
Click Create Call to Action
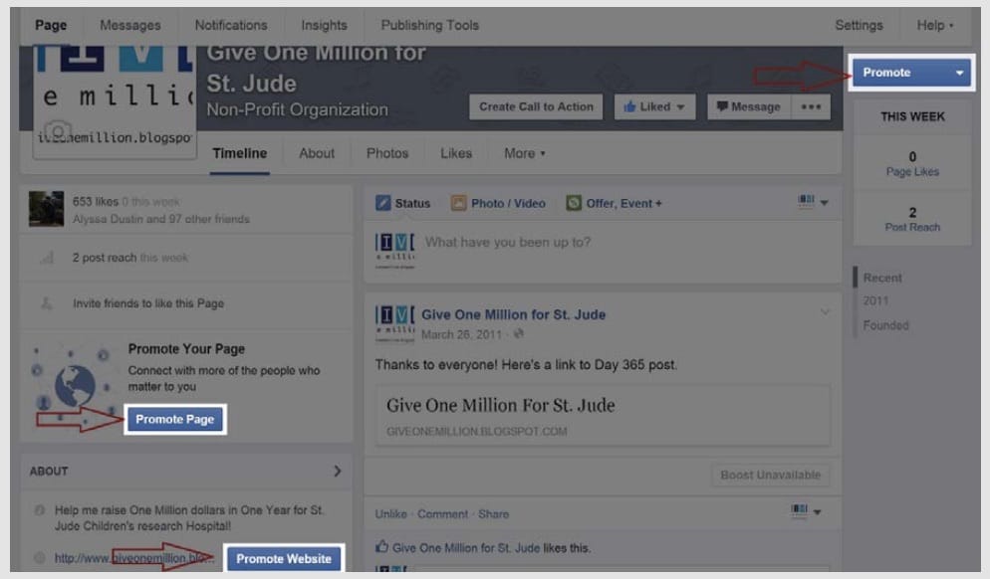tap(536, 106)
